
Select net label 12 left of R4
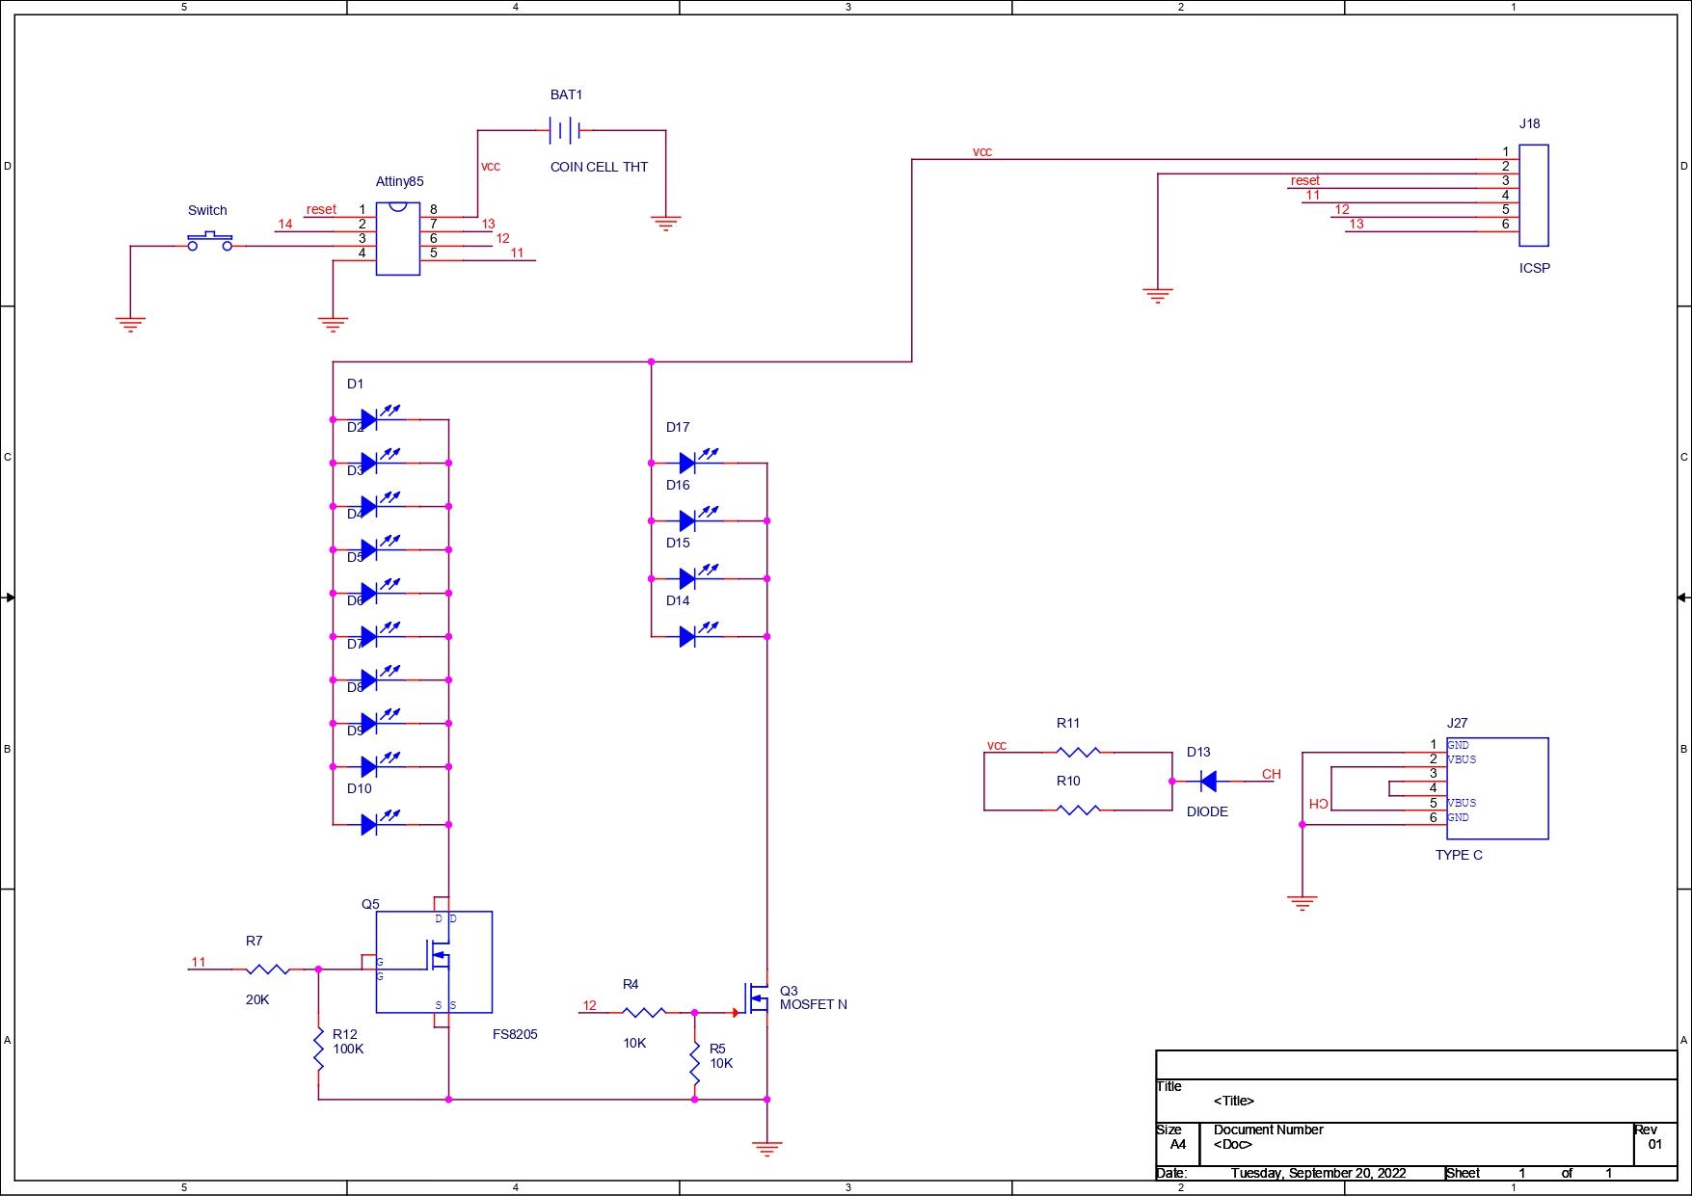pos(589,1005)
